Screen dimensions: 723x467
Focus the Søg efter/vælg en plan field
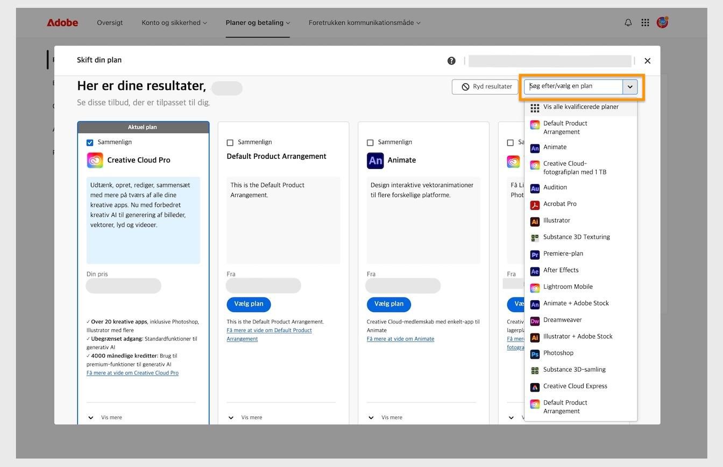point(574,87)
